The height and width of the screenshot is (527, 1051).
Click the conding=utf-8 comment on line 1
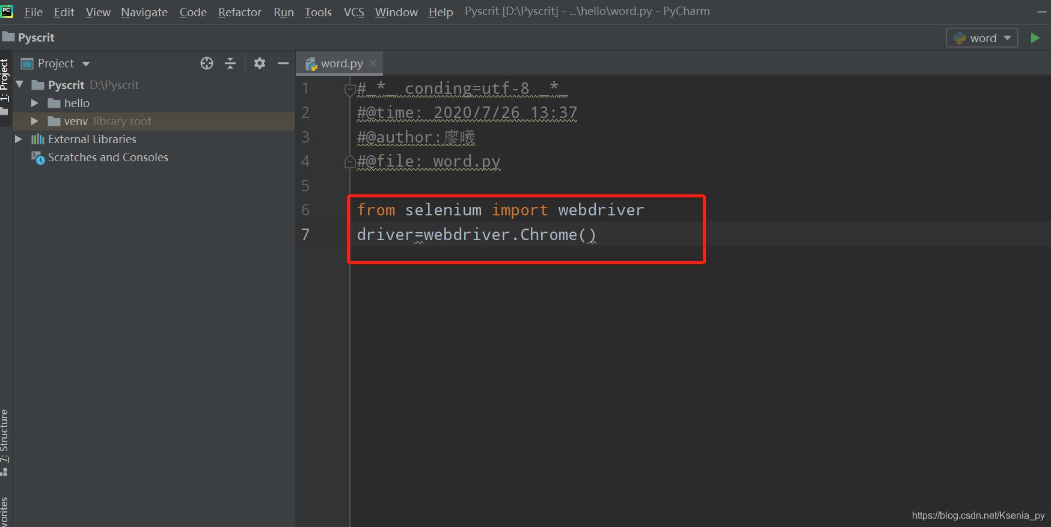(462, 88)
